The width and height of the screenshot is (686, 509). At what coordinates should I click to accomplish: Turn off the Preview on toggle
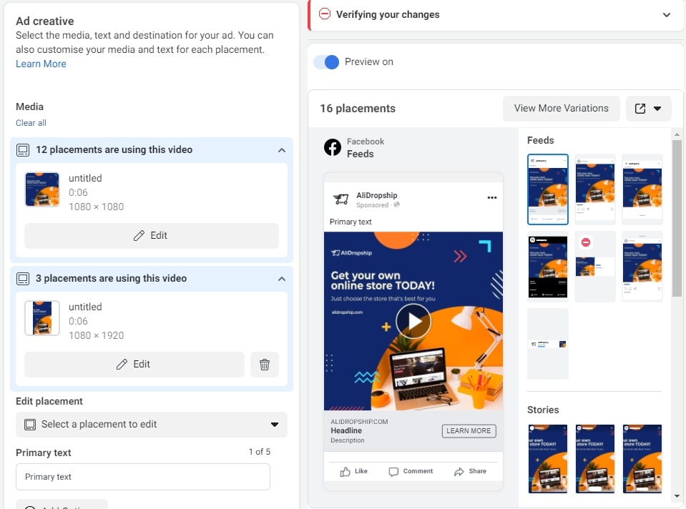pos(327,62)
